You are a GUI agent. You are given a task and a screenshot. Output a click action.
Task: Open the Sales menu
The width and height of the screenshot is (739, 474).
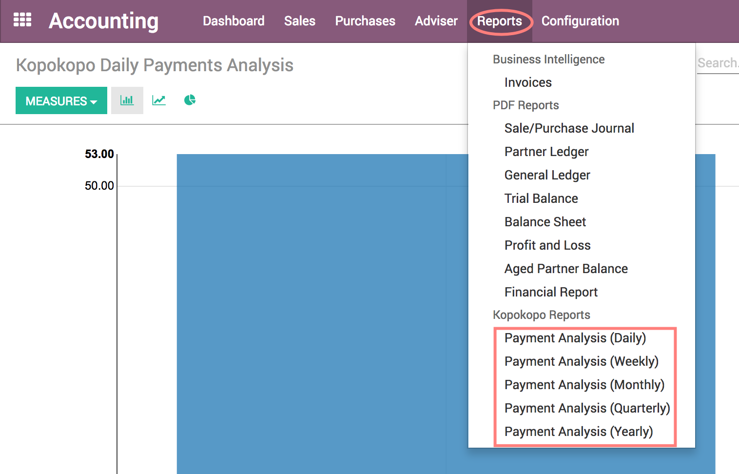pos(300,21)
